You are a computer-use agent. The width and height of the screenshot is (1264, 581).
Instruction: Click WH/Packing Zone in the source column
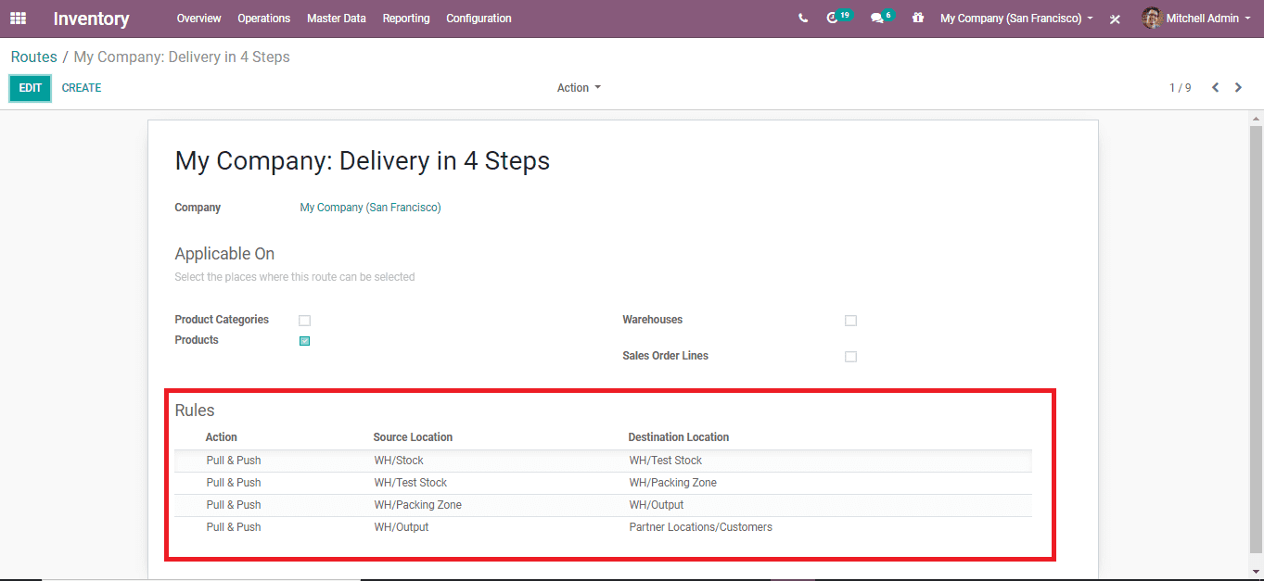click(x=417, y=505)
